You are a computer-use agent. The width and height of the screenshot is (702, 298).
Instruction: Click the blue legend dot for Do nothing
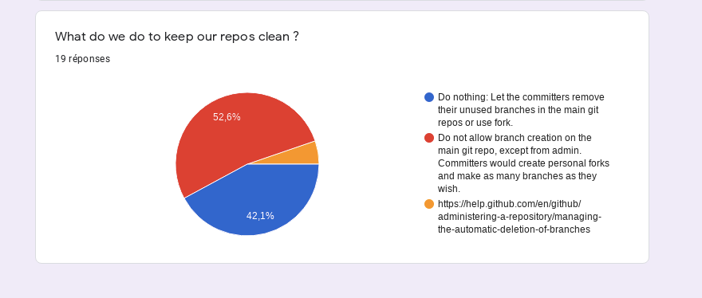[429, 97]
